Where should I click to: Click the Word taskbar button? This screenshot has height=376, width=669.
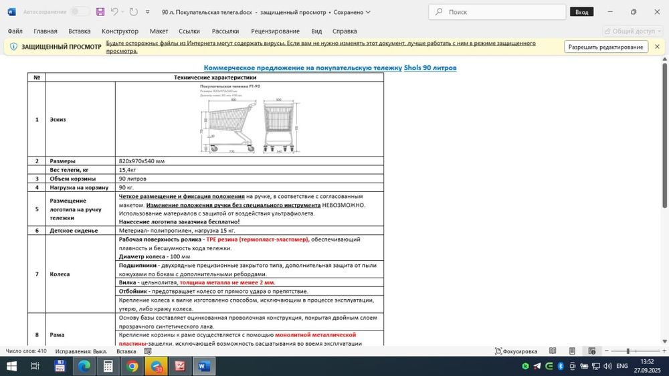point(204,366)
